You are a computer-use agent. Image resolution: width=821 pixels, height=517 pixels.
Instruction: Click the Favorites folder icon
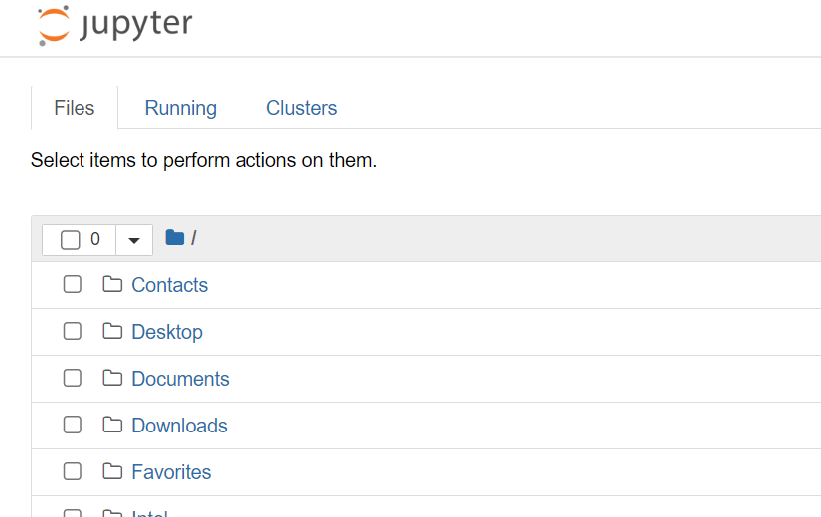(112, 471)
